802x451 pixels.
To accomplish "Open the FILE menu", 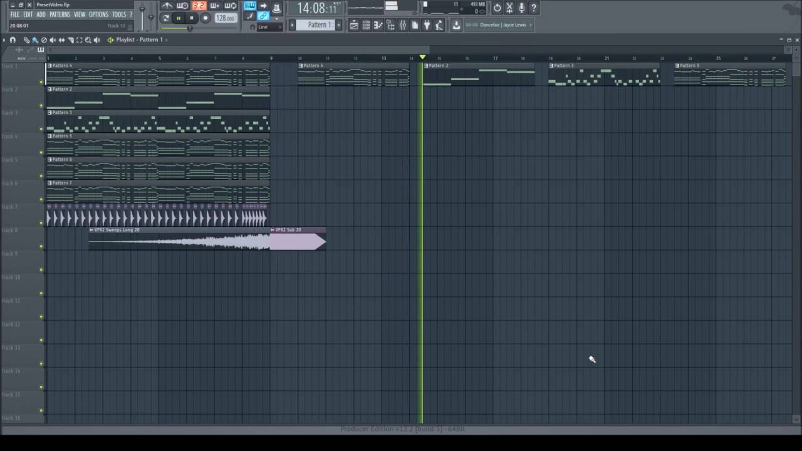I will (14, 14).
